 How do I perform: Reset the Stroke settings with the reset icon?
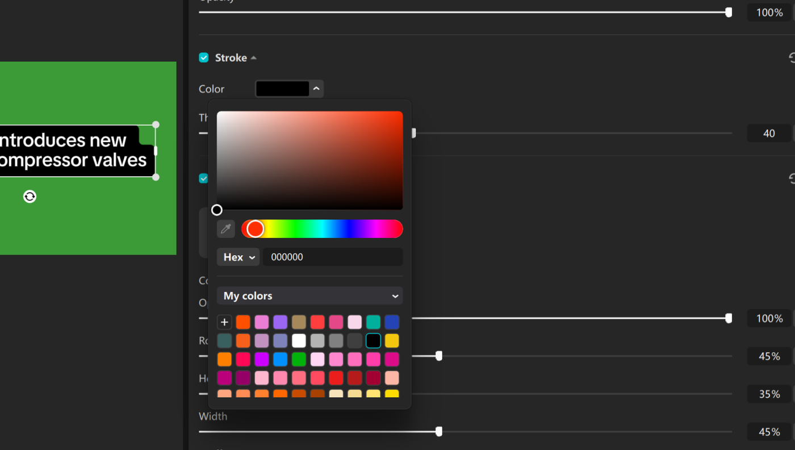point(792,58)
